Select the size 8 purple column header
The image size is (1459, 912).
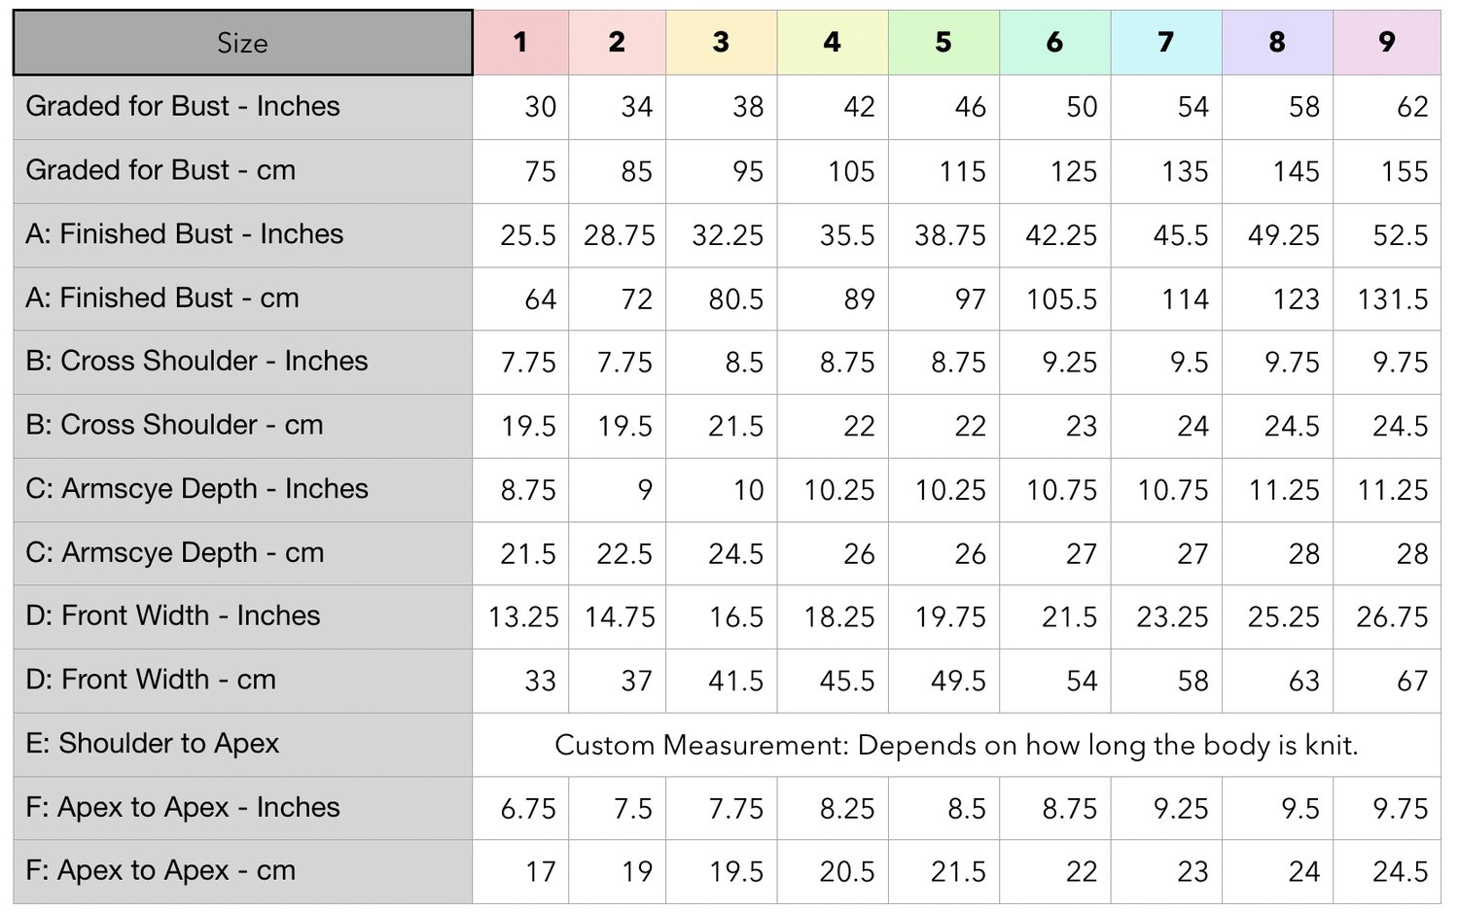pos(1277,43)
